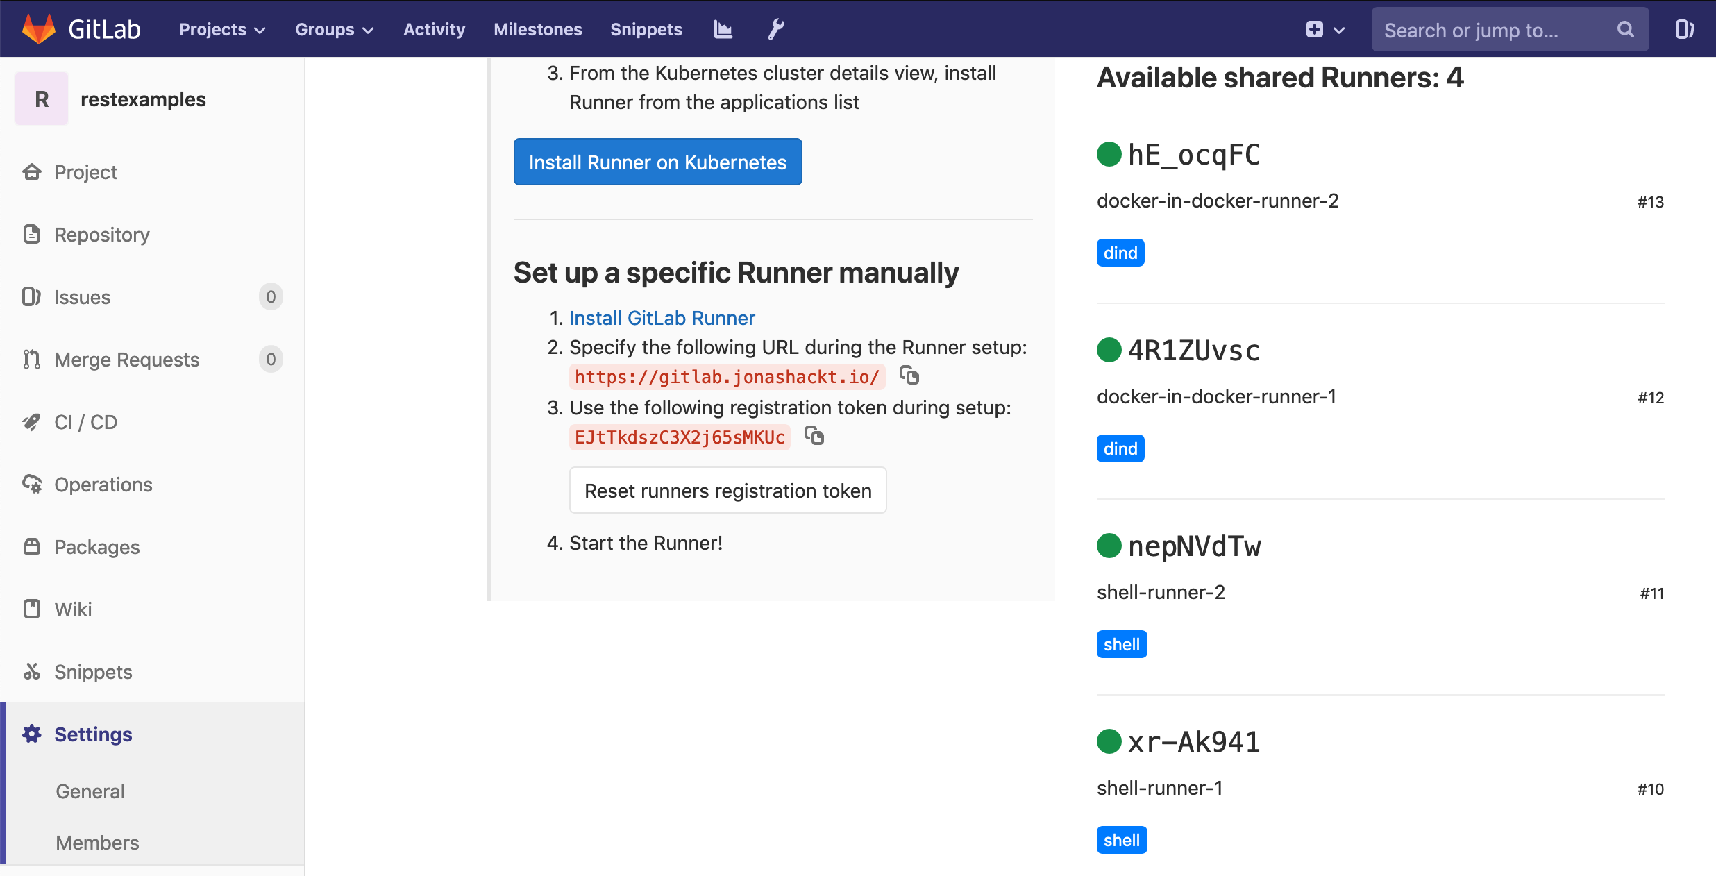The image size is (1716, 876).
Task: Click Reset runners registration token
Action: pos(727,490)
